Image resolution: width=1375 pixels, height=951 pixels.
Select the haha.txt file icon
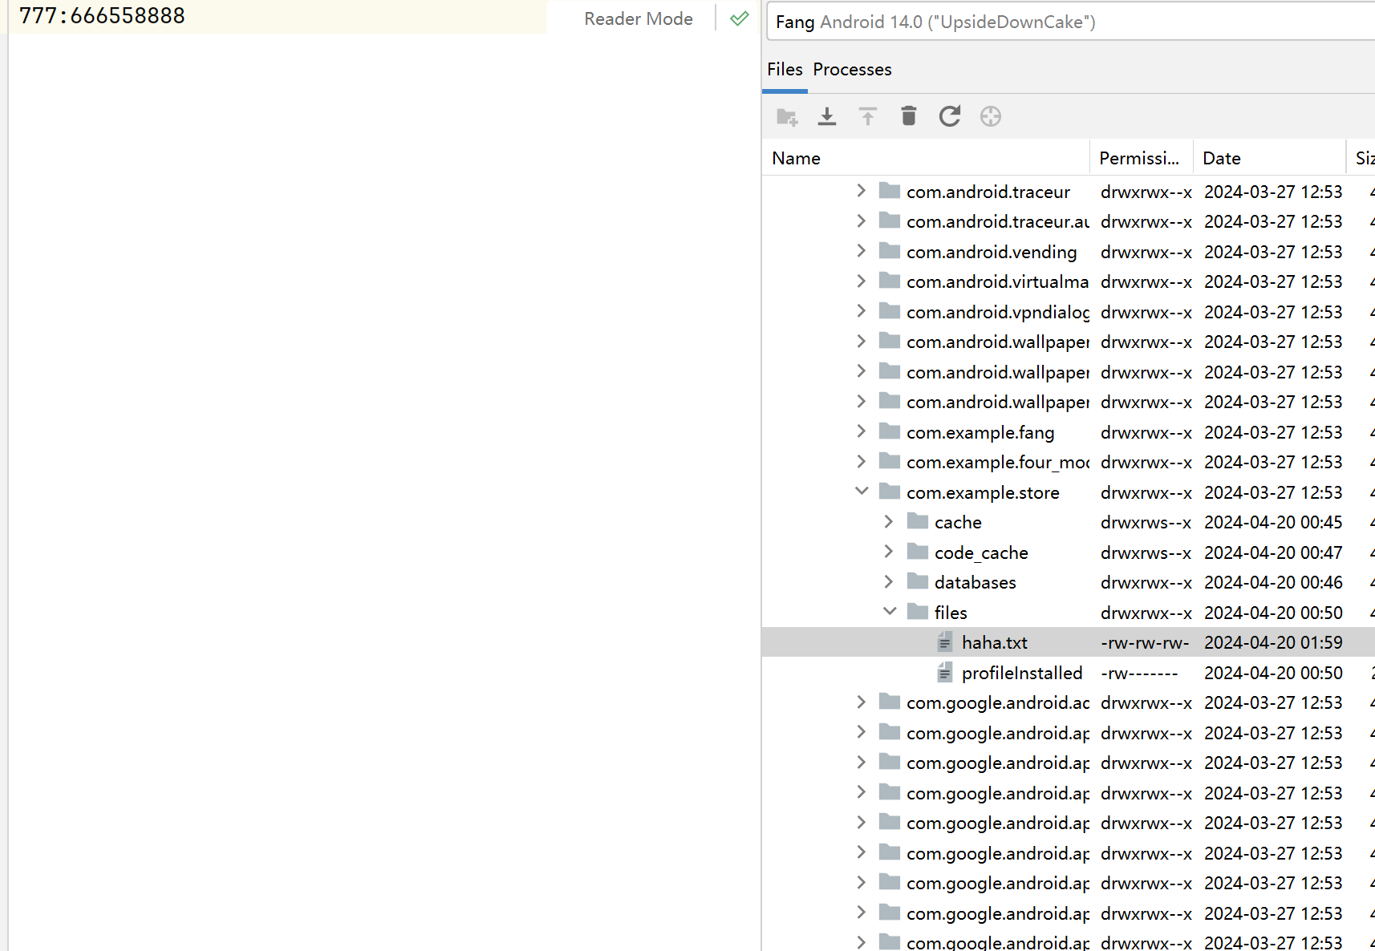[x=945, y=642]
